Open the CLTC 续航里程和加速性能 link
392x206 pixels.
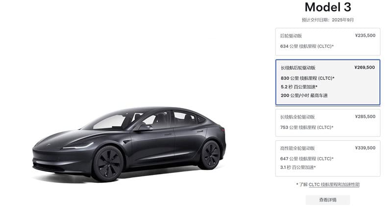[334, 184]
